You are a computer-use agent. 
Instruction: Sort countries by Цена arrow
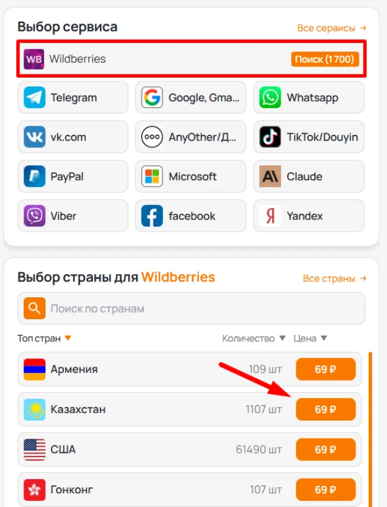click(x=324, y=338)
